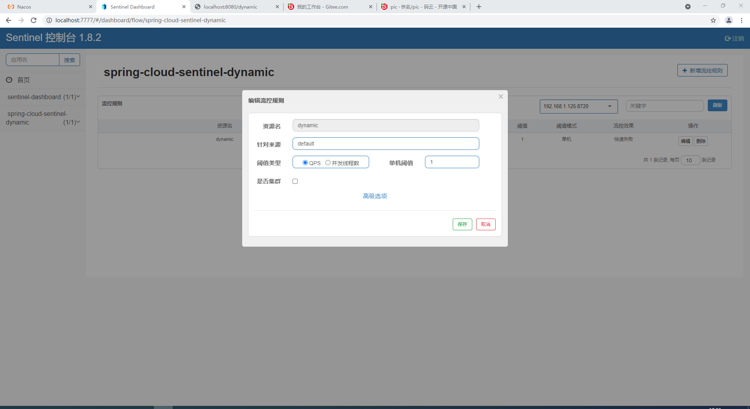750x409 pixels.
Task: Switch to the pic 码云 browser tab
Action: [423, 7]
